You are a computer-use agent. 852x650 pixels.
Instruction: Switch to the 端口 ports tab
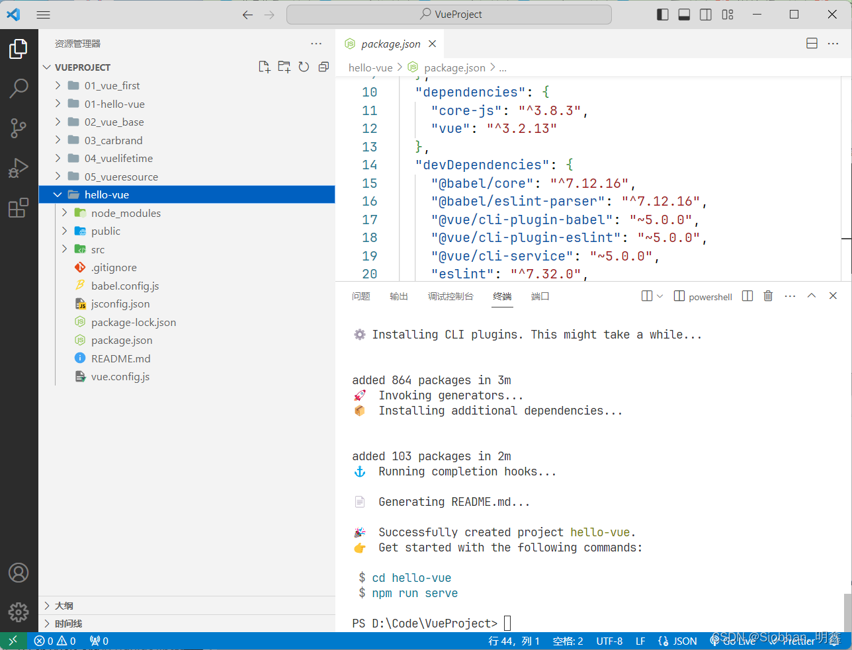(x=540, y=296)
